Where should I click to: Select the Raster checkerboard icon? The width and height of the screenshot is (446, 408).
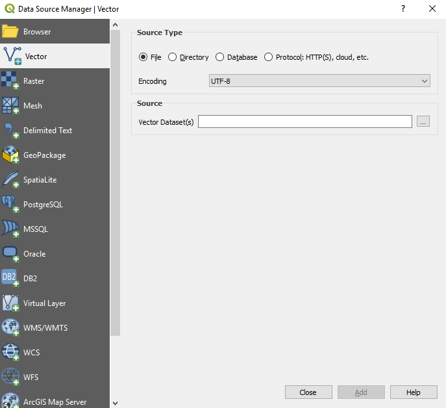[x=10, y=81]
